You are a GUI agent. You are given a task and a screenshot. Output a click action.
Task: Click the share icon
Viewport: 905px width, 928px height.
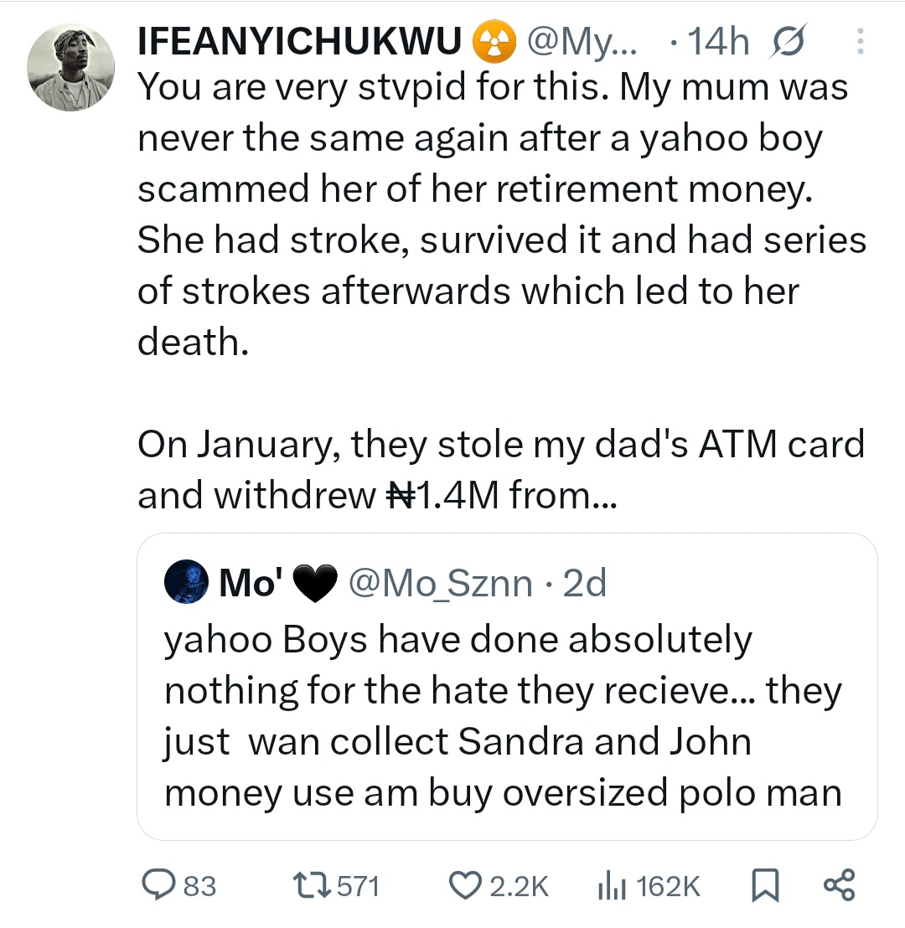coord(839,885)
